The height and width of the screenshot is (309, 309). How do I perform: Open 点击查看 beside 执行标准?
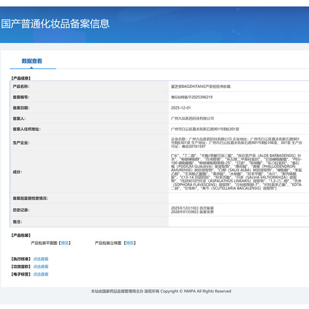[x=41, y=259]
